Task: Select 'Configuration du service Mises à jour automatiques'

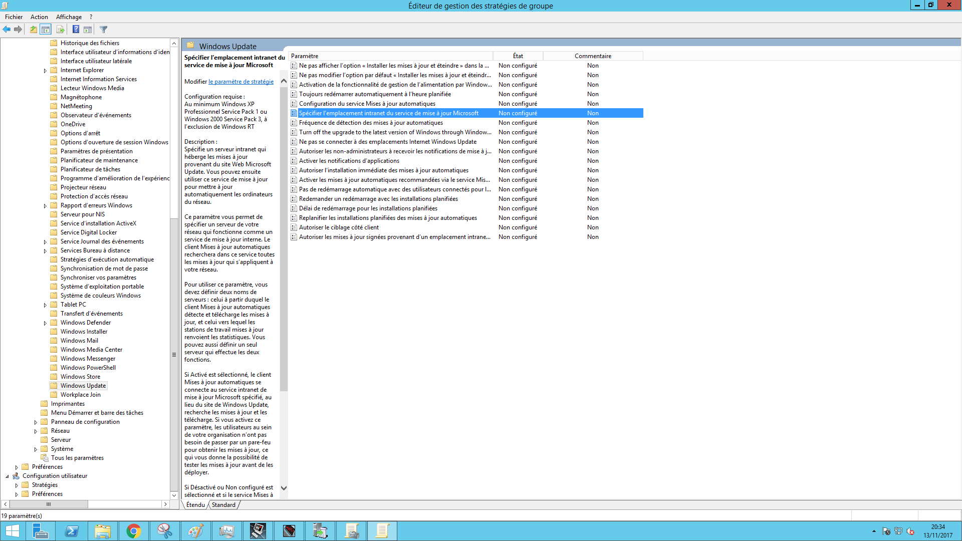Action: click(367, 104)
